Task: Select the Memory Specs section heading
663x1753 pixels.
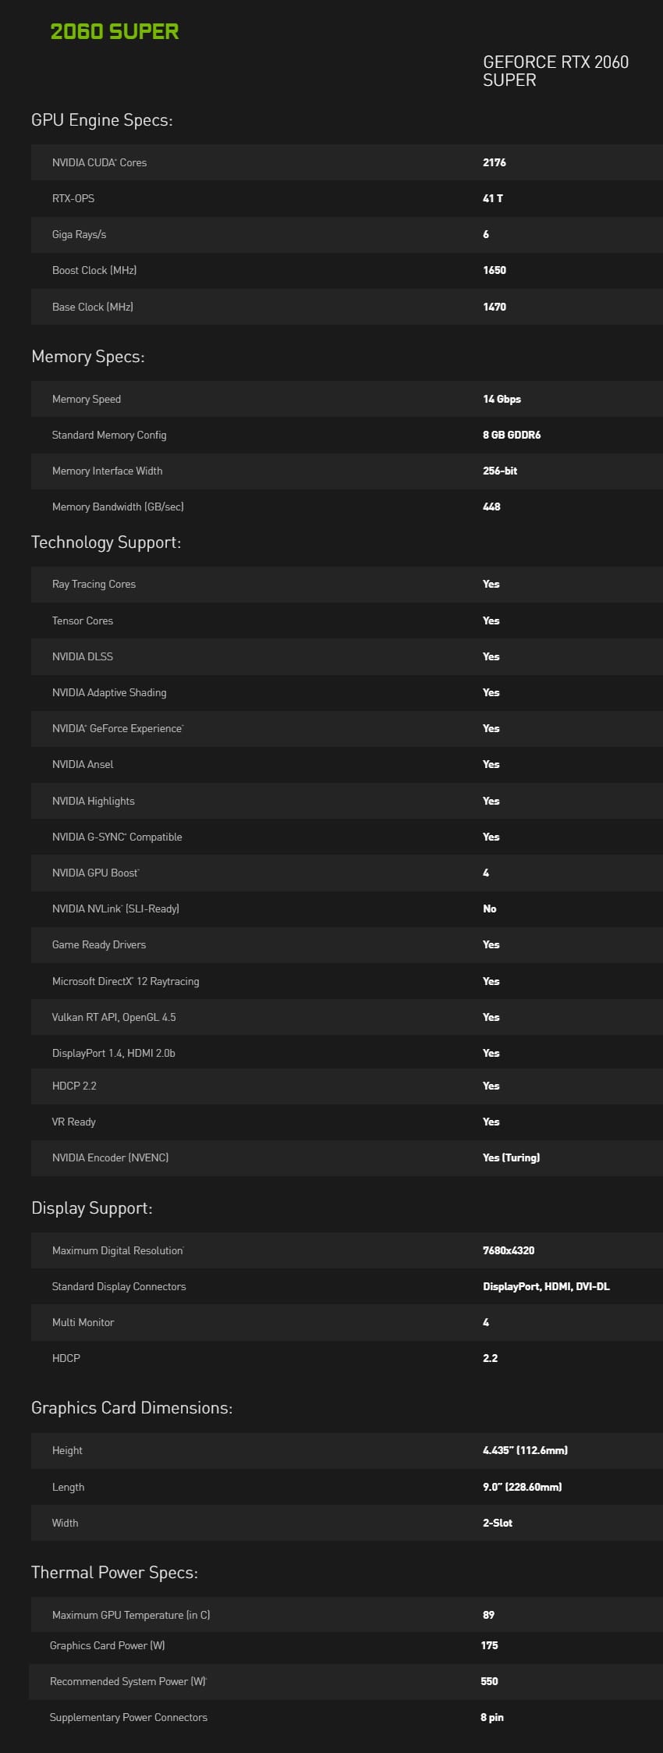Action: tap(87, 357)
